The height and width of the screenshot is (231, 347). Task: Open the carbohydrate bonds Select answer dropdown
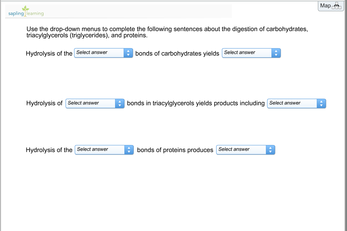click(99, 53)
